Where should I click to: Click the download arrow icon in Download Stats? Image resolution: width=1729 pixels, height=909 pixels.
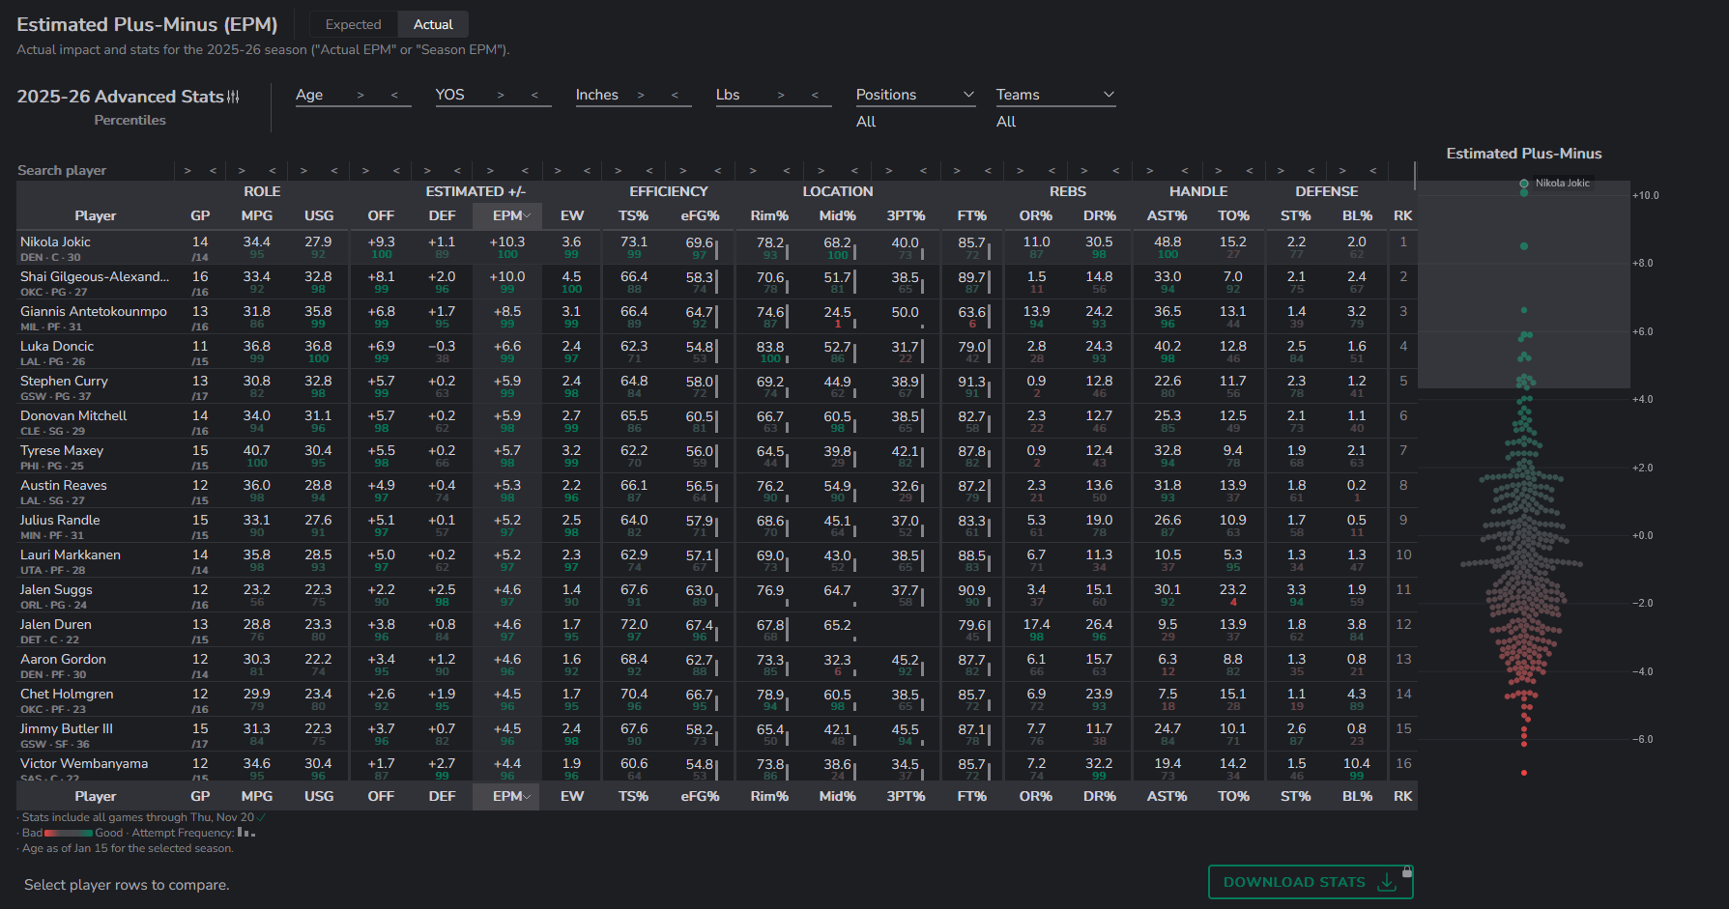click(x=1386, y=882)
